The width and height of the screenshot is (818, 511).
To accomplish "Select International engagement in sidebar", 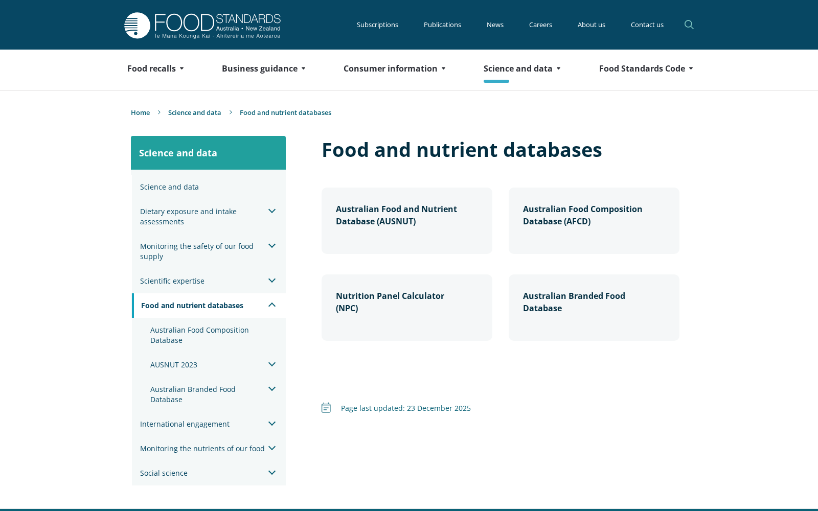I will click(185, 424).
